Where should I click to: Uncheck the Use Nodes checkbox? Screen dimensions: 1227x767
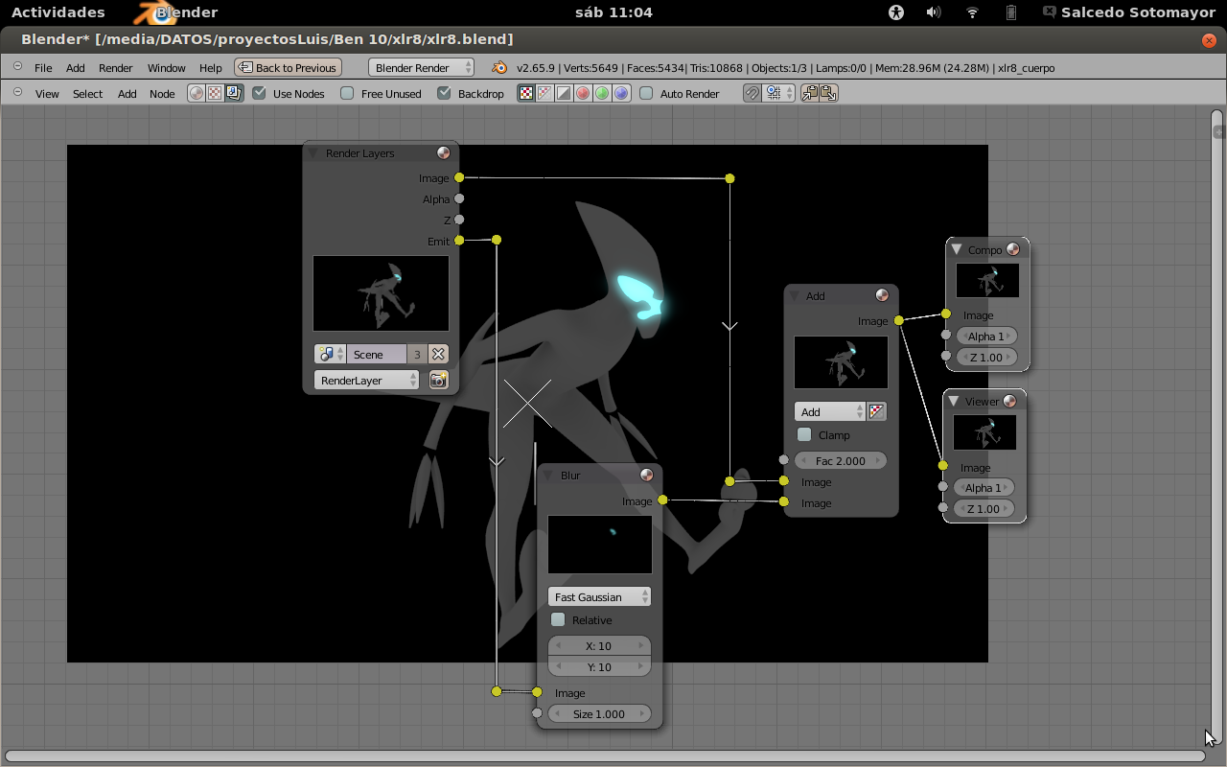tap(259, 93)
